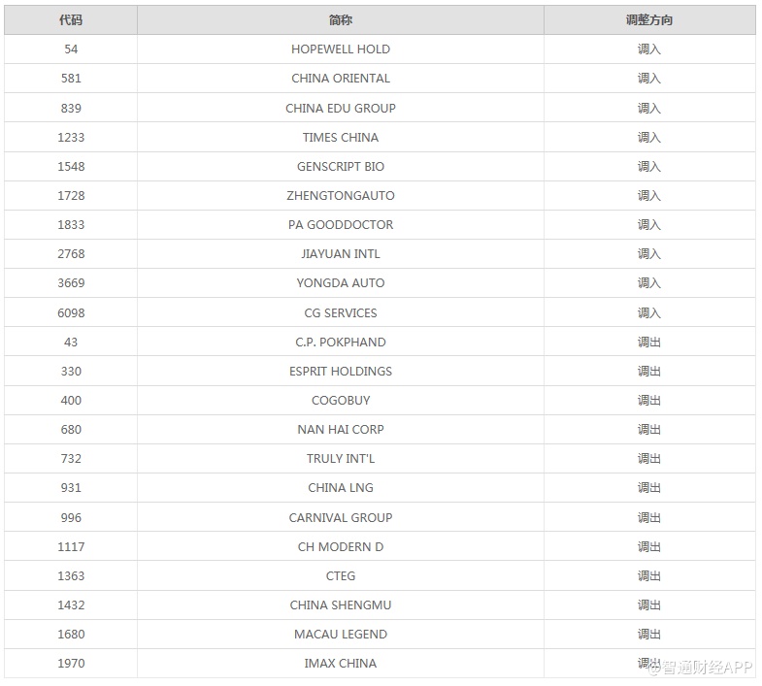Click stock code 1233

pyautogui.click(x=71, y=137)
